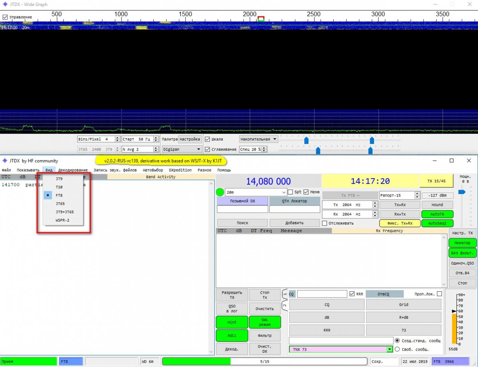Click the Позывной DX input field

click(242, 209)
